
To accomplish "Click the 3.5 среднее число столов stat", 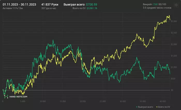I will (156, 8).
